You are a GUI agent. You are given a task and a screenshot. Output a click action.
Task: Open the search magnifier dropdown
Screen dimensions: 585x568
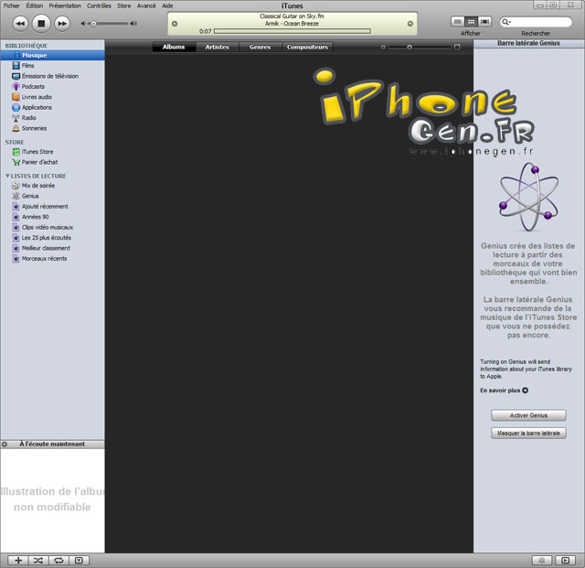(x=505, y=22)
